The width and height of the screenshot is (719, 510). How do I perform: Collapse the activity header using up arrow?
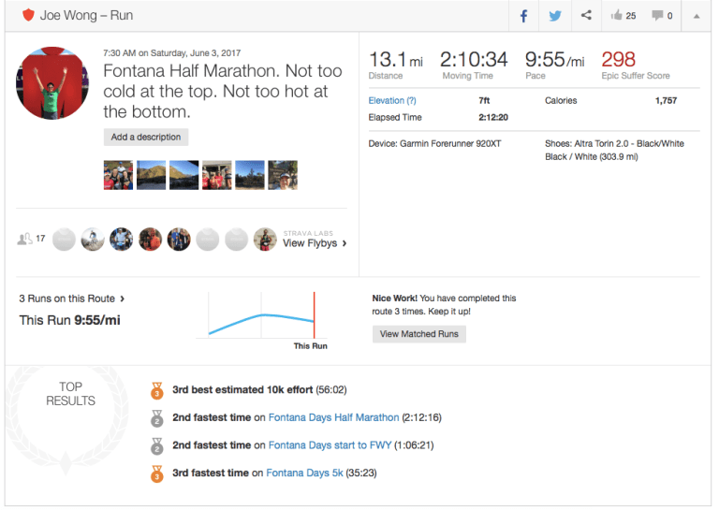pyautogui.click(x=696, y=16)
